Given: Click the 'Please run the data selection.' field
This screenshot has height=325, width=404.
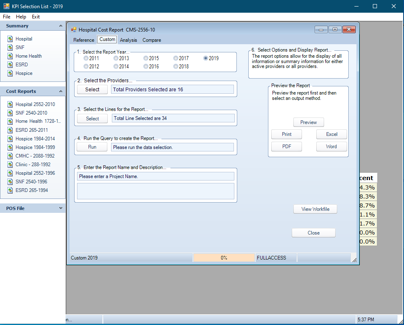Looking at the screenshot, I should click(x=172, y=147).
